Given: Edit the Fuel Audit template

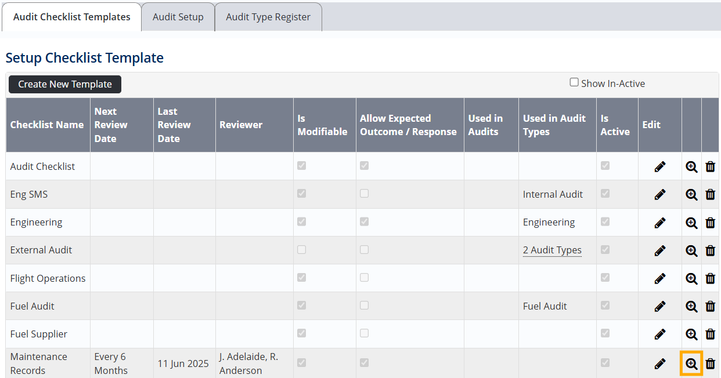Looking at the screenshot, I should click(659, 306).
